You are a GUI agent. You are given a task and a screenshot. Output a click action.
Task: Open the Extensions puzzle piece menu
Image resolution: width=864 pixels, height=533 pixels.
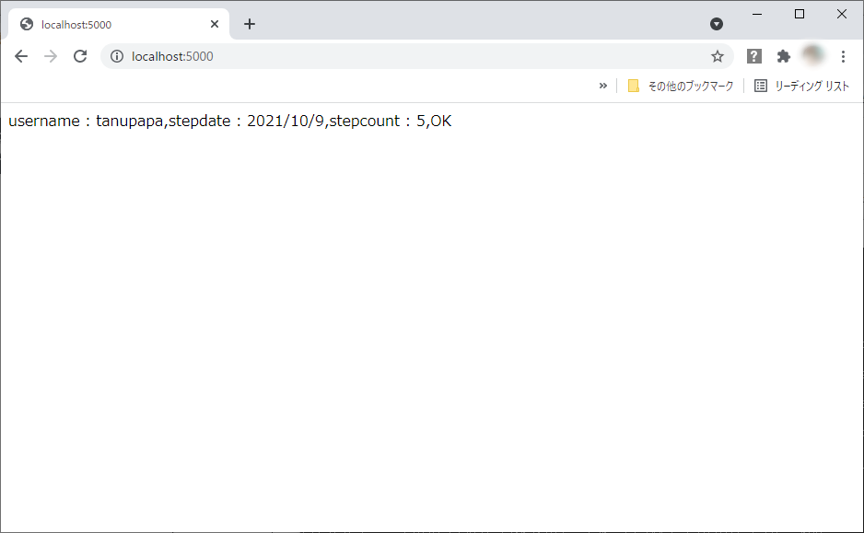tap(784, 56)
